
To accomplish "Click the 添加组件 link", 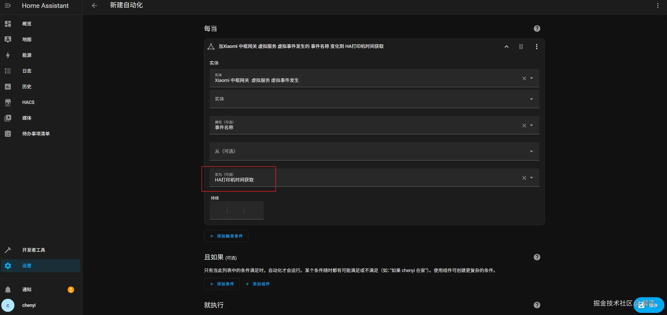I will click(x=258, y=284).
